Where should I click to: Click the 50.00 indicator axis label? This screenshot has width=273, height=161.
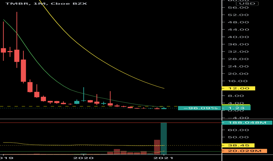238,137
